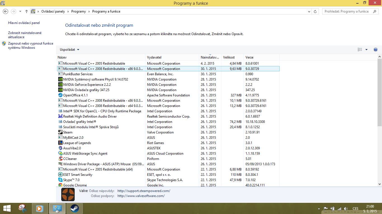Open the media player taskbar icon
The width and height of the screenshot is (382, 214).
click(x=40, y=208)
